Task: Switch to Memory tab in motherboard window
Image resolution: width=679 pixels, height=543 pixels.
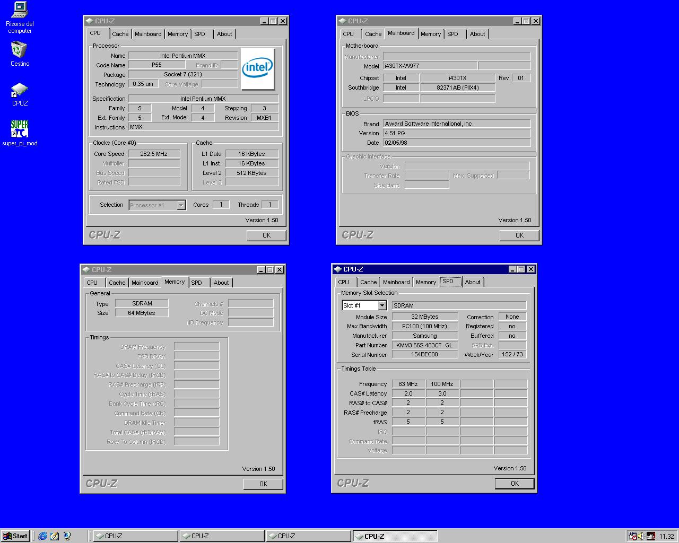Action: click(x=431, y=34)
